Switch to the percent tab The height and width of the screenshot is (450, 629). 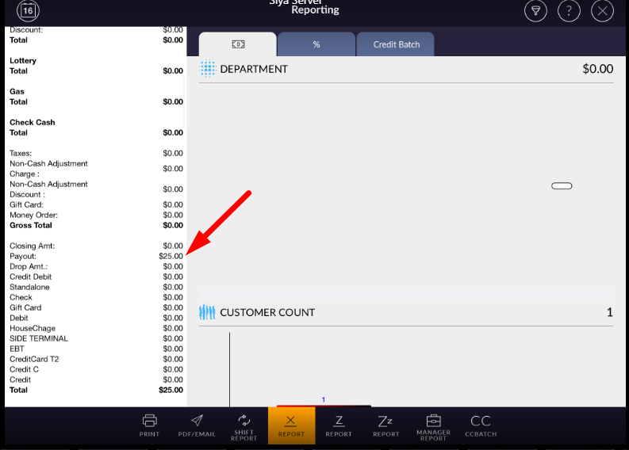point(316,44)
